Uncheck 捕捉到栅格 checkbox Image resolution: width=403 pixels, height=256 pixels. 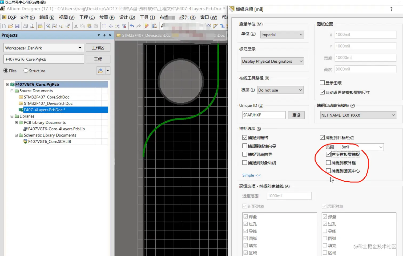click(245, 138)
